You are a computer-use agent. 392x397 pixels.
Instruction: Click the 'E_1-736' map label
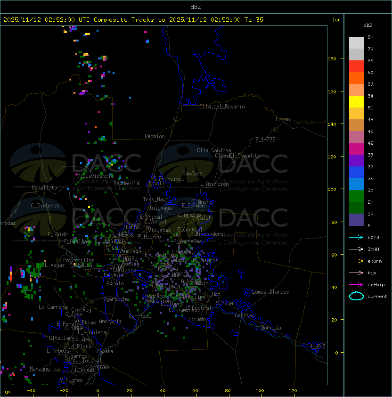[265, 140]
